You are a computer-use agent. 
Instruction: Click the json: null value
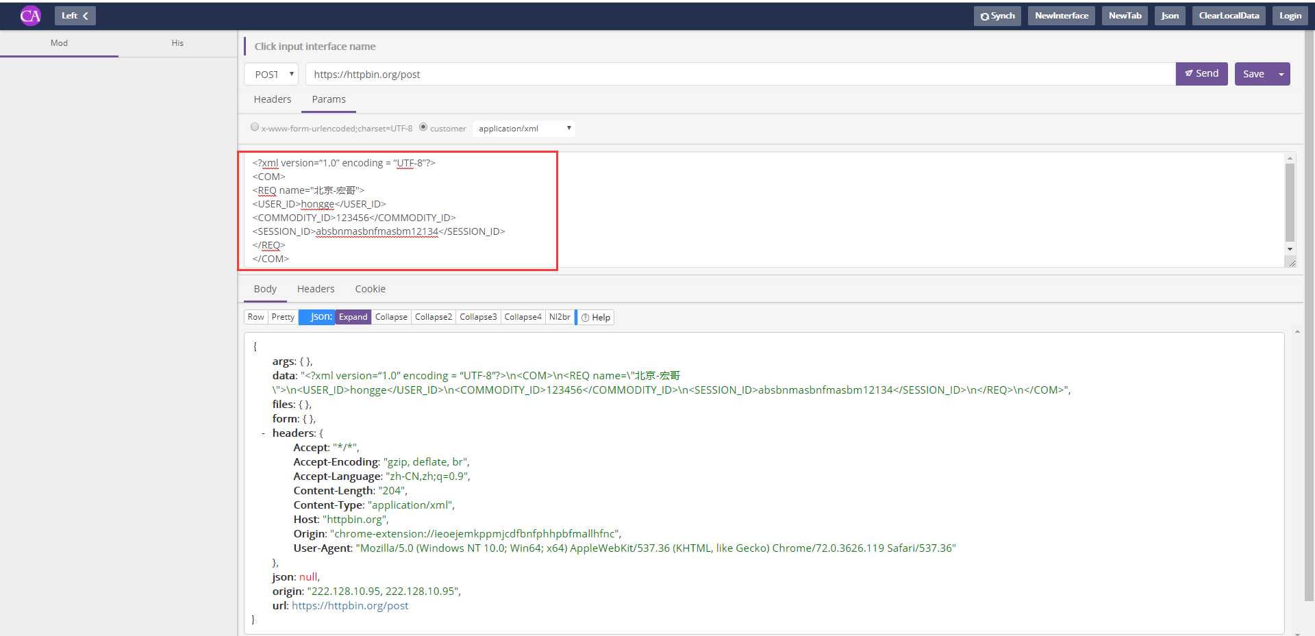[x=308, y=577]
